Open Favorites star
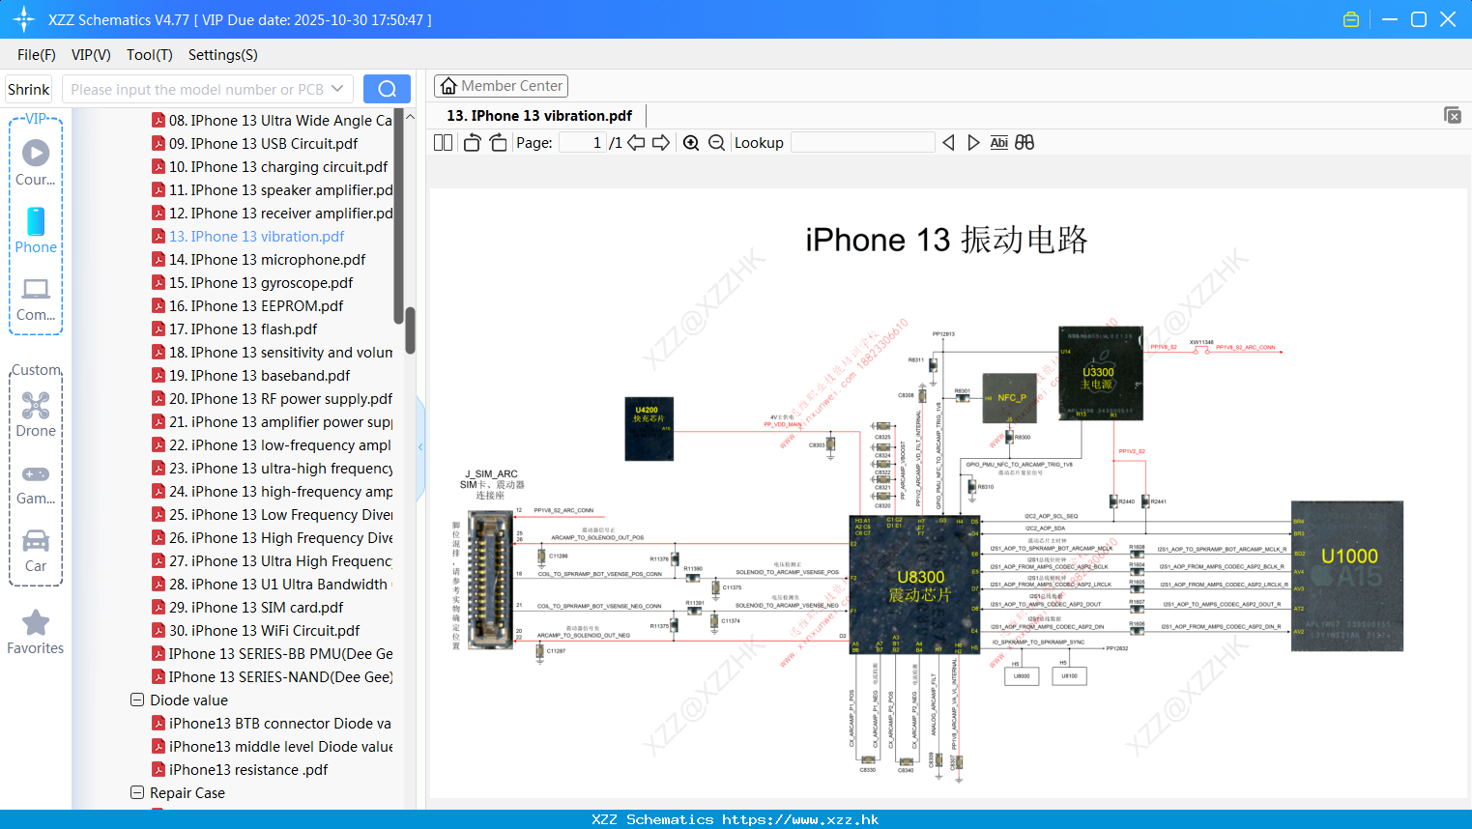This screenshot has height=829, width=1472. tap(36, 632)
